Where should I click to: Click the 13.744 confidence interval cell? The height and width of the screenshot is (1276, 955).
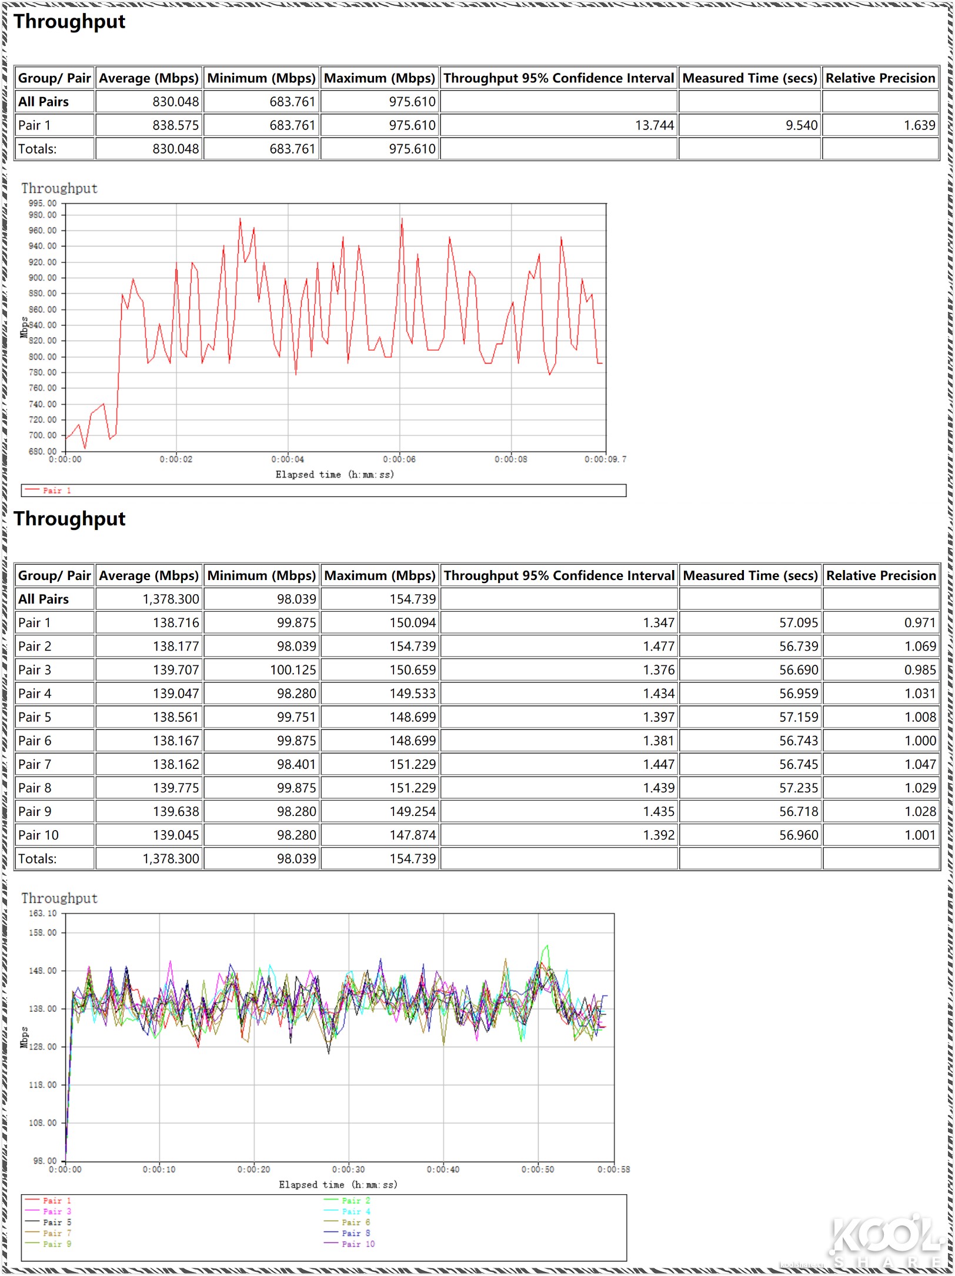click(654, 125)
